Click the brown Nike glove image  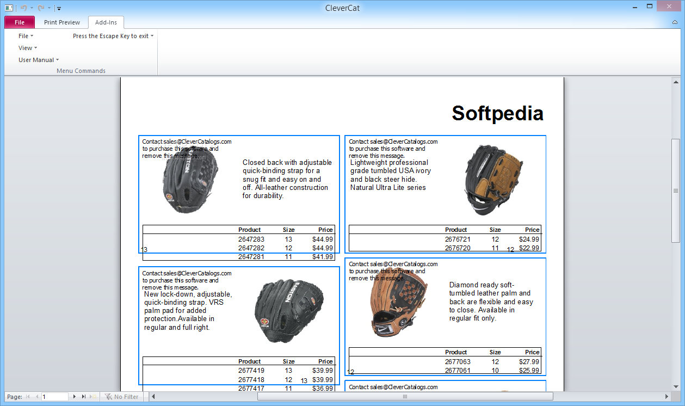(x=398, y=304)
